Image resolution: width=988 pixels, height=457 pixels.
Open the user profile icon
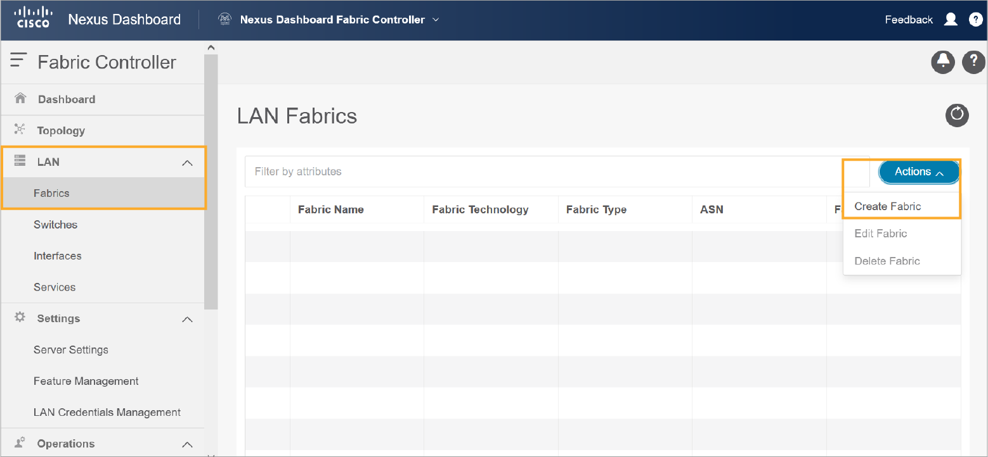click(x=951, y=20)
